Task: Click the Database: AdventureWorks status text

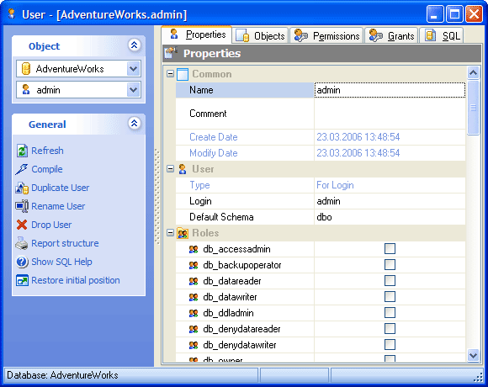Action: (x=62, y=375)
